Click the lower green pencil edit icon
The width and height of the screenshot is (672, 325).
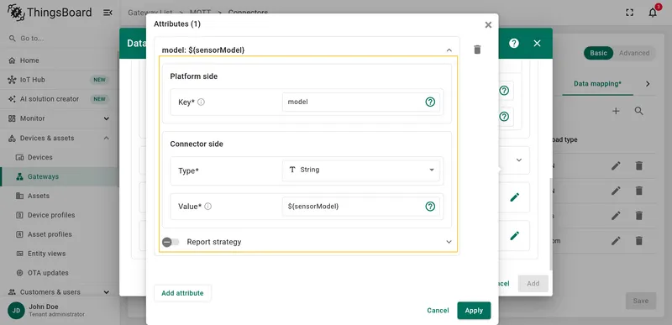tap(514, 235)
